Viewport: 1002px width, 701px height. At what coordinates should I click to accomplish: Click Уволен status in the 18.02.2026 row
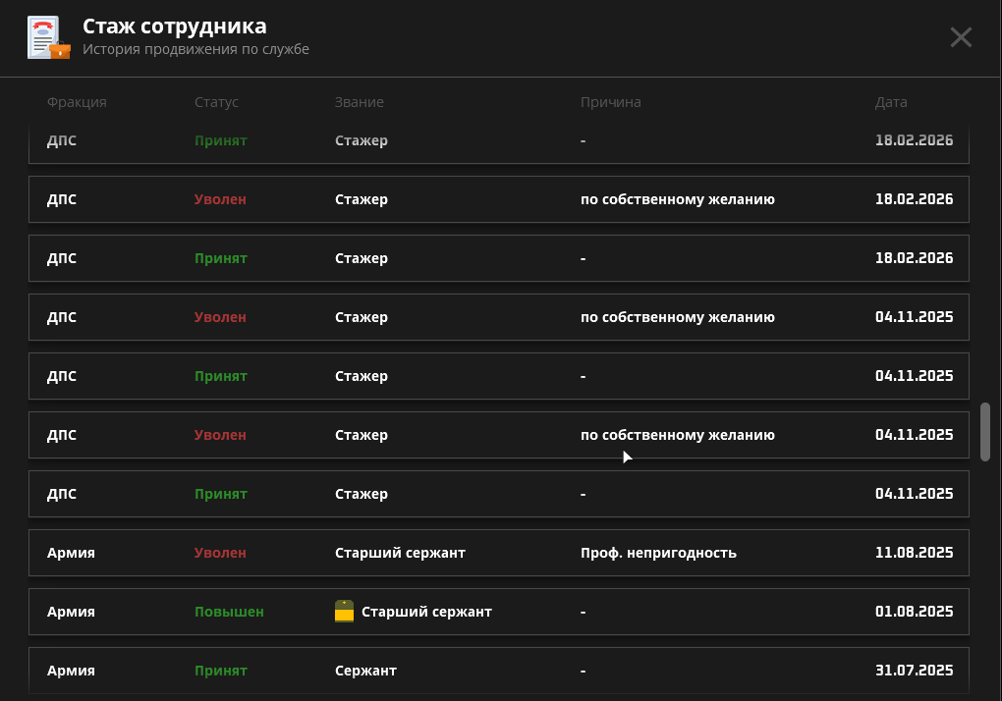click(x=220, y=199)
